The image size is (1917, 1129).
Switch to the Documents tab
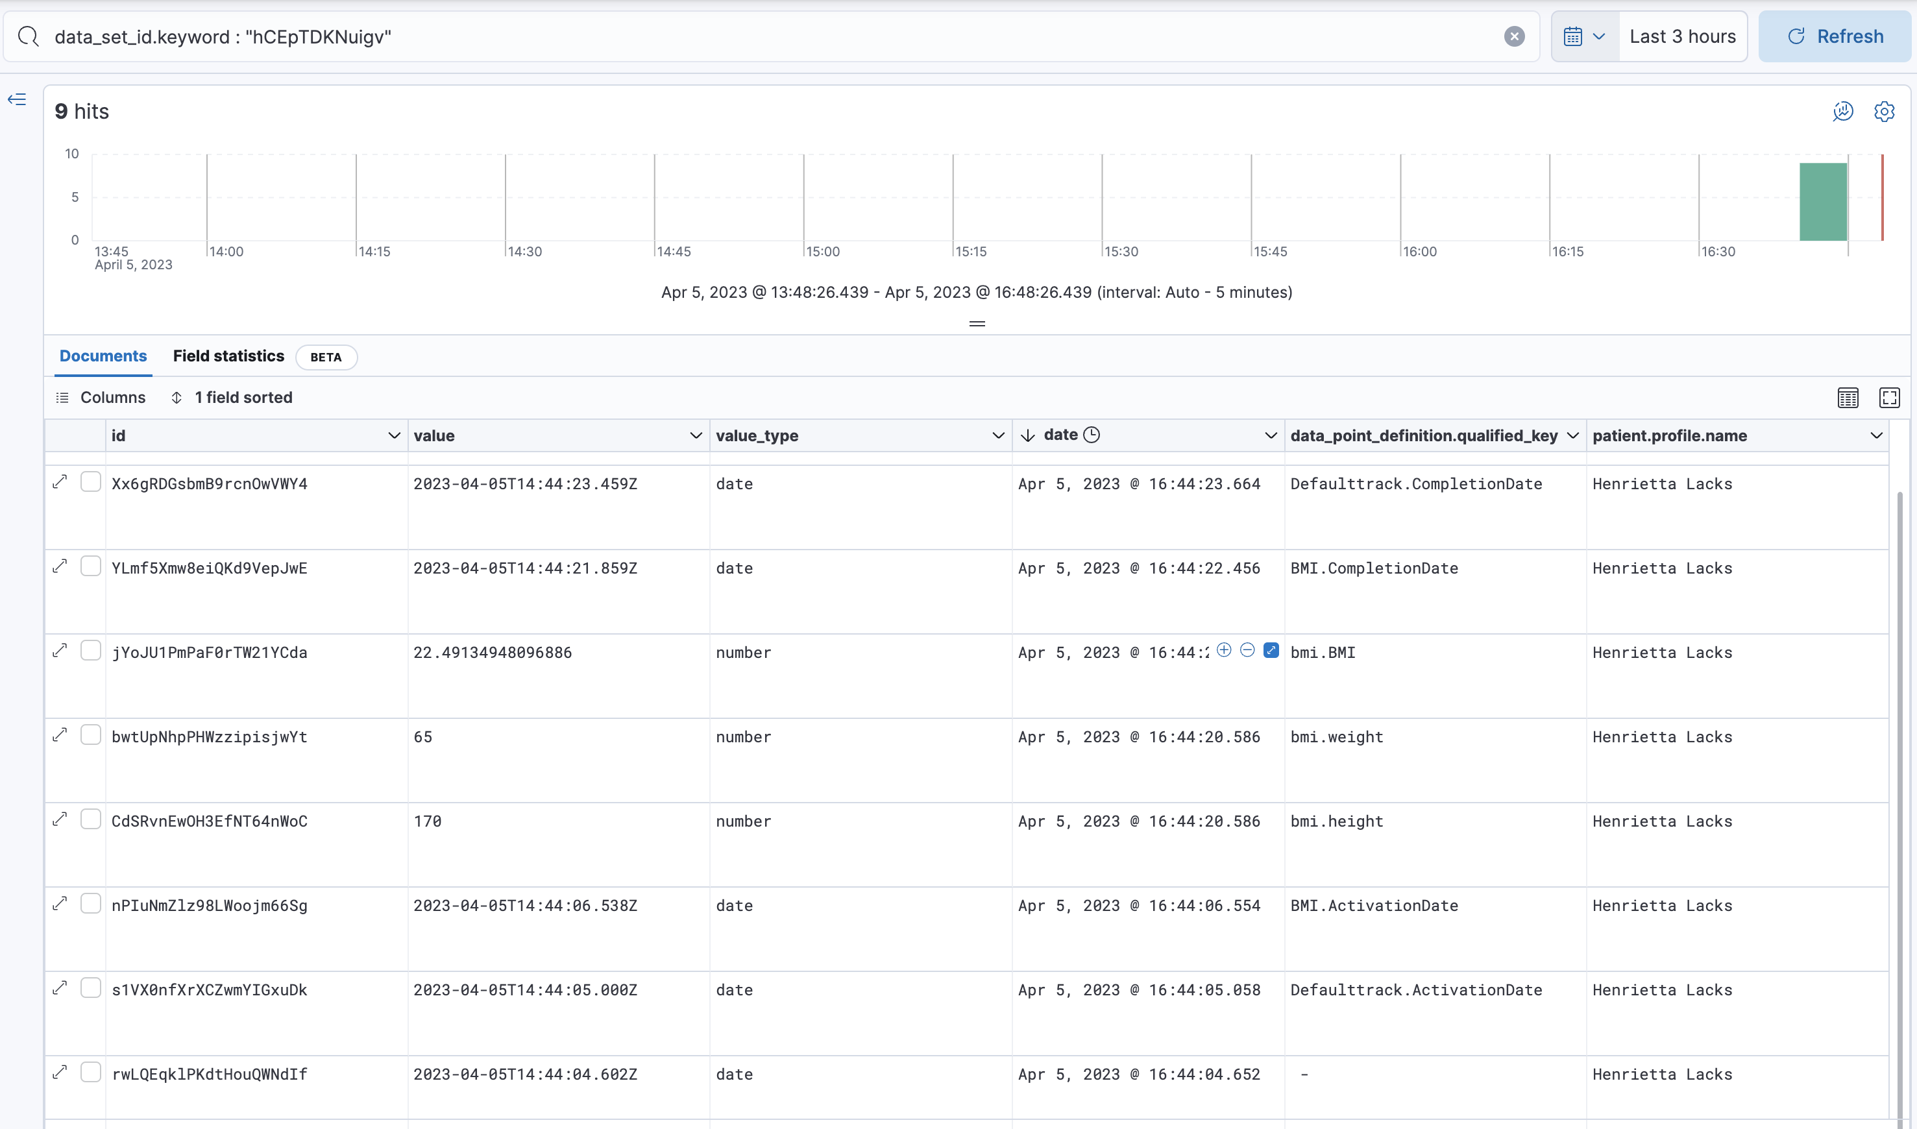click(103, 356)
